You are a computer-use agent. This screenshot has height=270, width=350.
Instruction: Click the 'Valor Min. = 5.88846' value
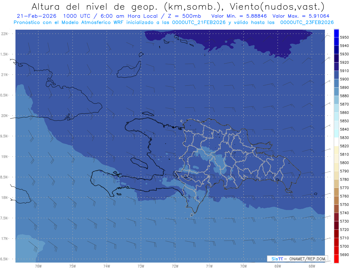pos(239,16)
